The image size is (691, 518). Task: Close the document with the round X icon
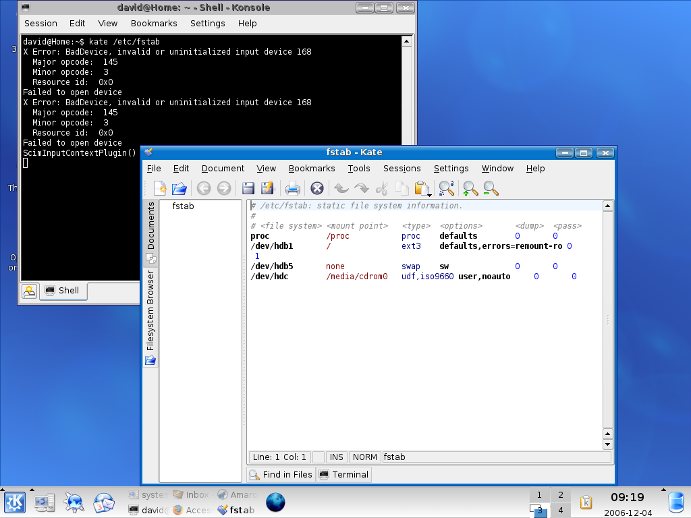(317, 189)
